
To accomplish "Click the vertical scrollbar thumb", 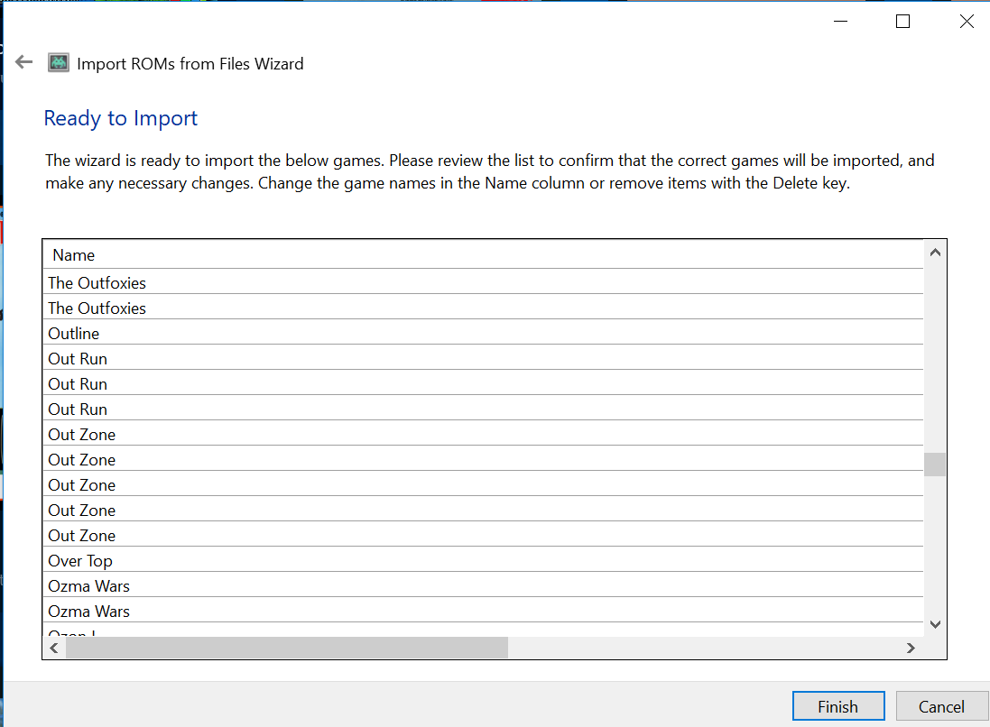I will tap(935, 465).
